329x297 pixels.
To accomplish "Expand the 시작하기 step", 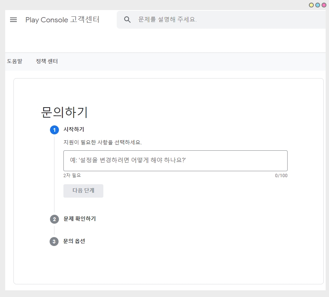I will [74, 130].
